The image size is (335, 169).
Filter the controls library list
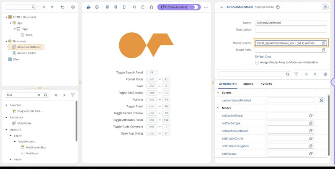pos(73,95)
